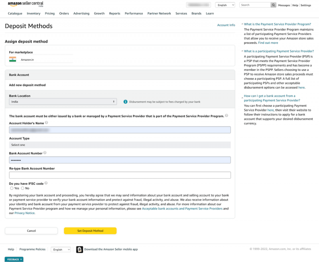Click the Re-type Bank Account Number field
319x262 pixels.
coord(120,175)
